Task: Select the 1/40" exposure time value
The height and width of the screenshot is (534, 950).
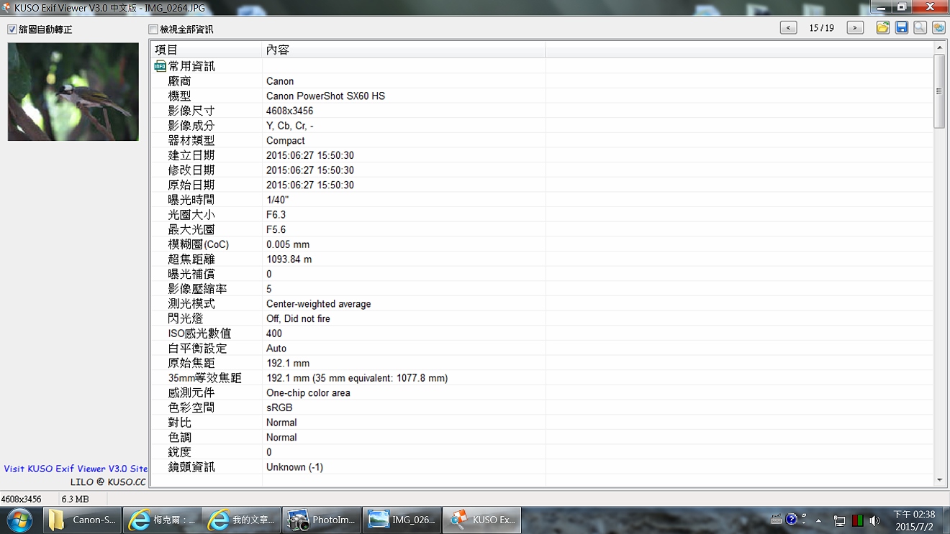Action: (278, 200)
